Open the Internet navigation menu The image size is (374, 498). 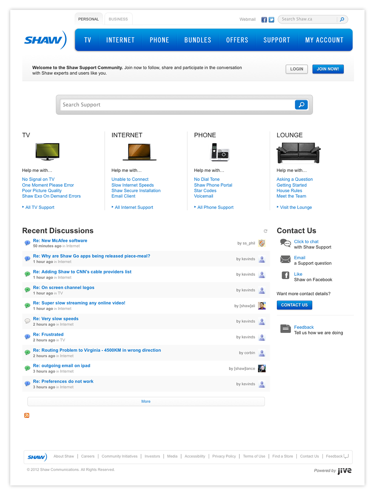tap(120, 40)
